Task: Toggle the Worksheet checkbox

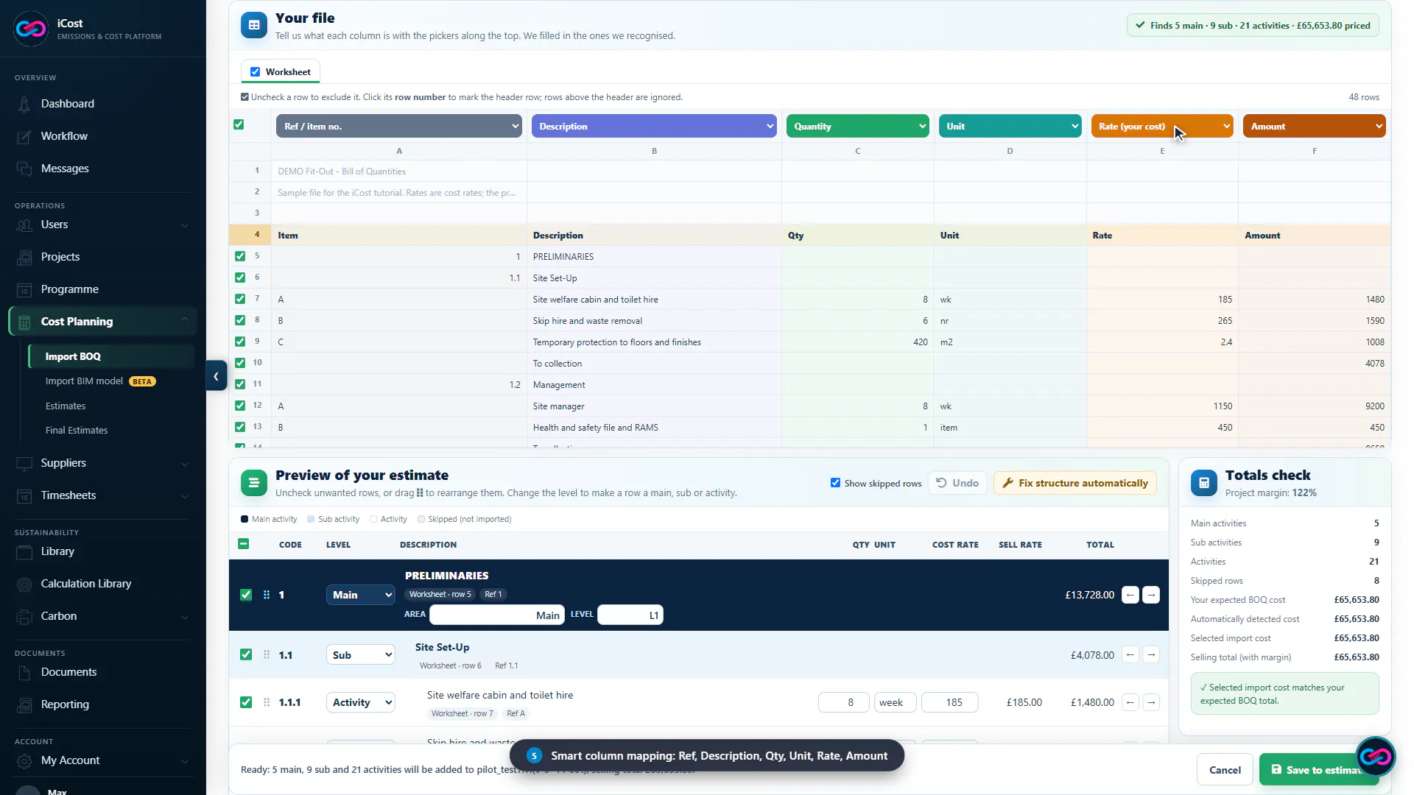Action: coord(255,72)
